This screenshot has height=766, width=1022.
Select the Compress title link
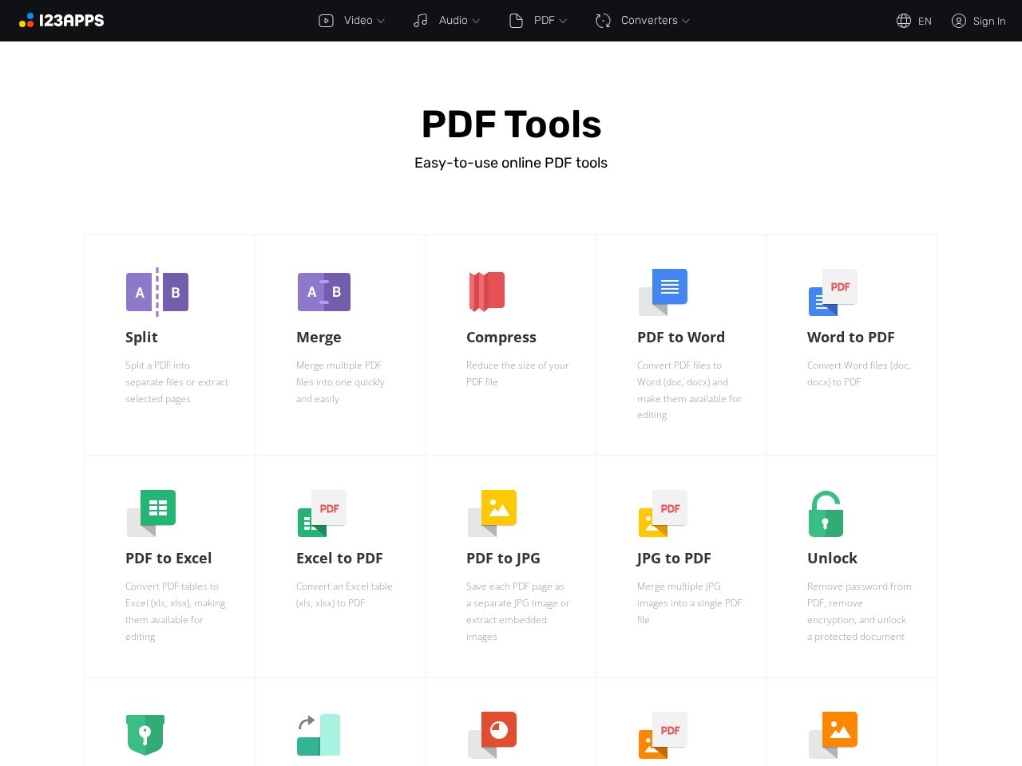coord(501,338)
